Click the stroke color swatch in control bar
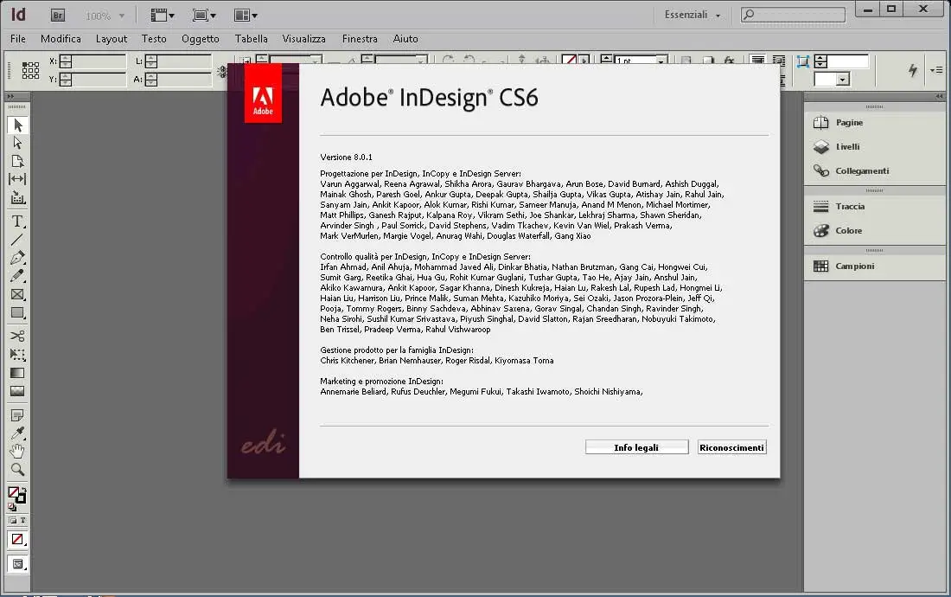Screen dimensions: 951x597 click(569, 60)
